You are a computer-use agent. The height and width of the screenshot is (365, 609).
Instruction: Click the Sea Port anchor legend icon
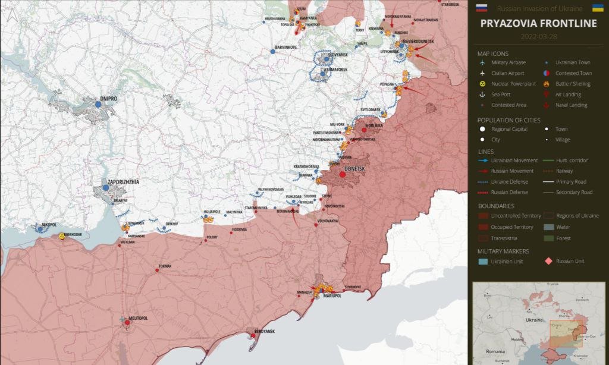(482, 95)
